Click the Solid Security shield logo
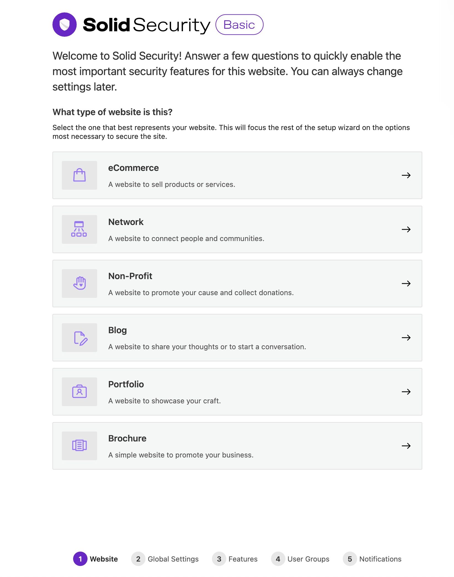This screenshot has width=454, height=577. coord(65,25)
